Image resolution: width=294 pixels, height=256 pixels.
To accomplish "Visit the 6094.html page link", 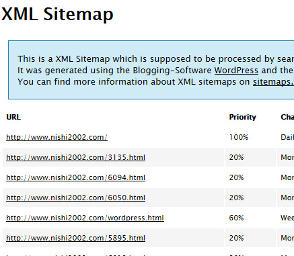I will (75, 177).
